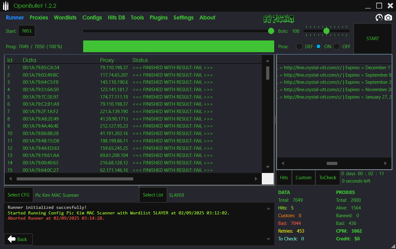
Task: Click the Start value input field
Action: pyautogui.click(x=27, y=31)
